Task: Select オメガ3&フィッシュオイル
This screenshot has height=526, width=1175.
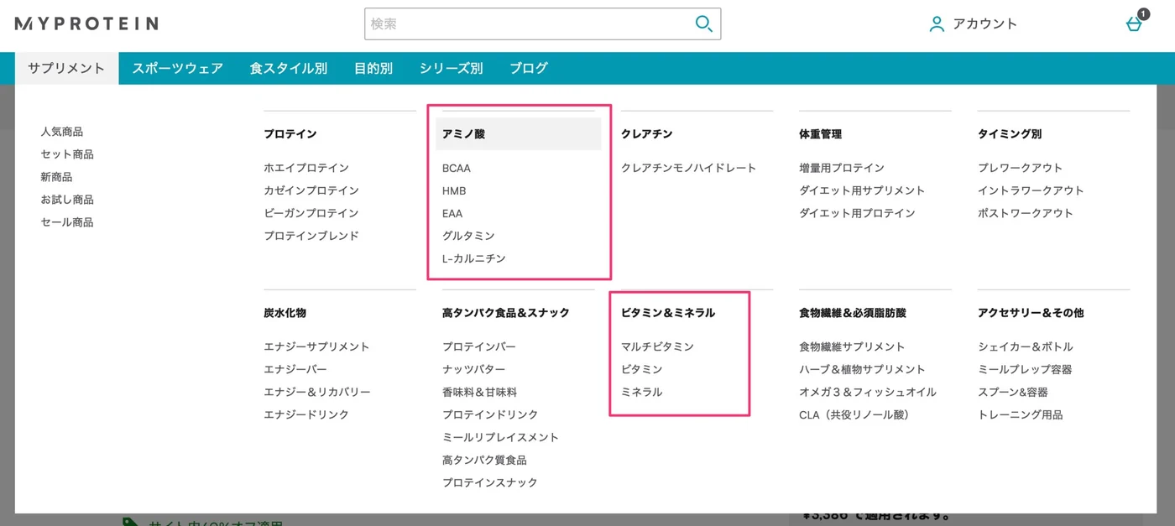Action: click(868, 392)
